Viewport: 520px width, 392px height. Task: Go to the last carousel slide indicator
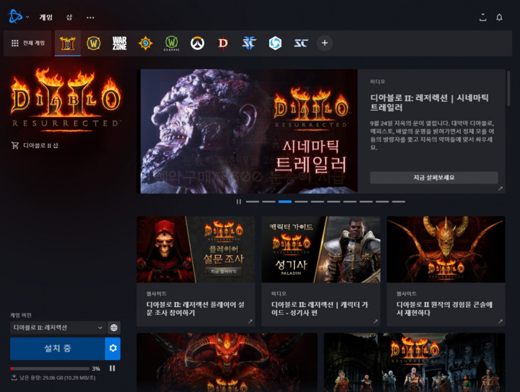point(399,202)
